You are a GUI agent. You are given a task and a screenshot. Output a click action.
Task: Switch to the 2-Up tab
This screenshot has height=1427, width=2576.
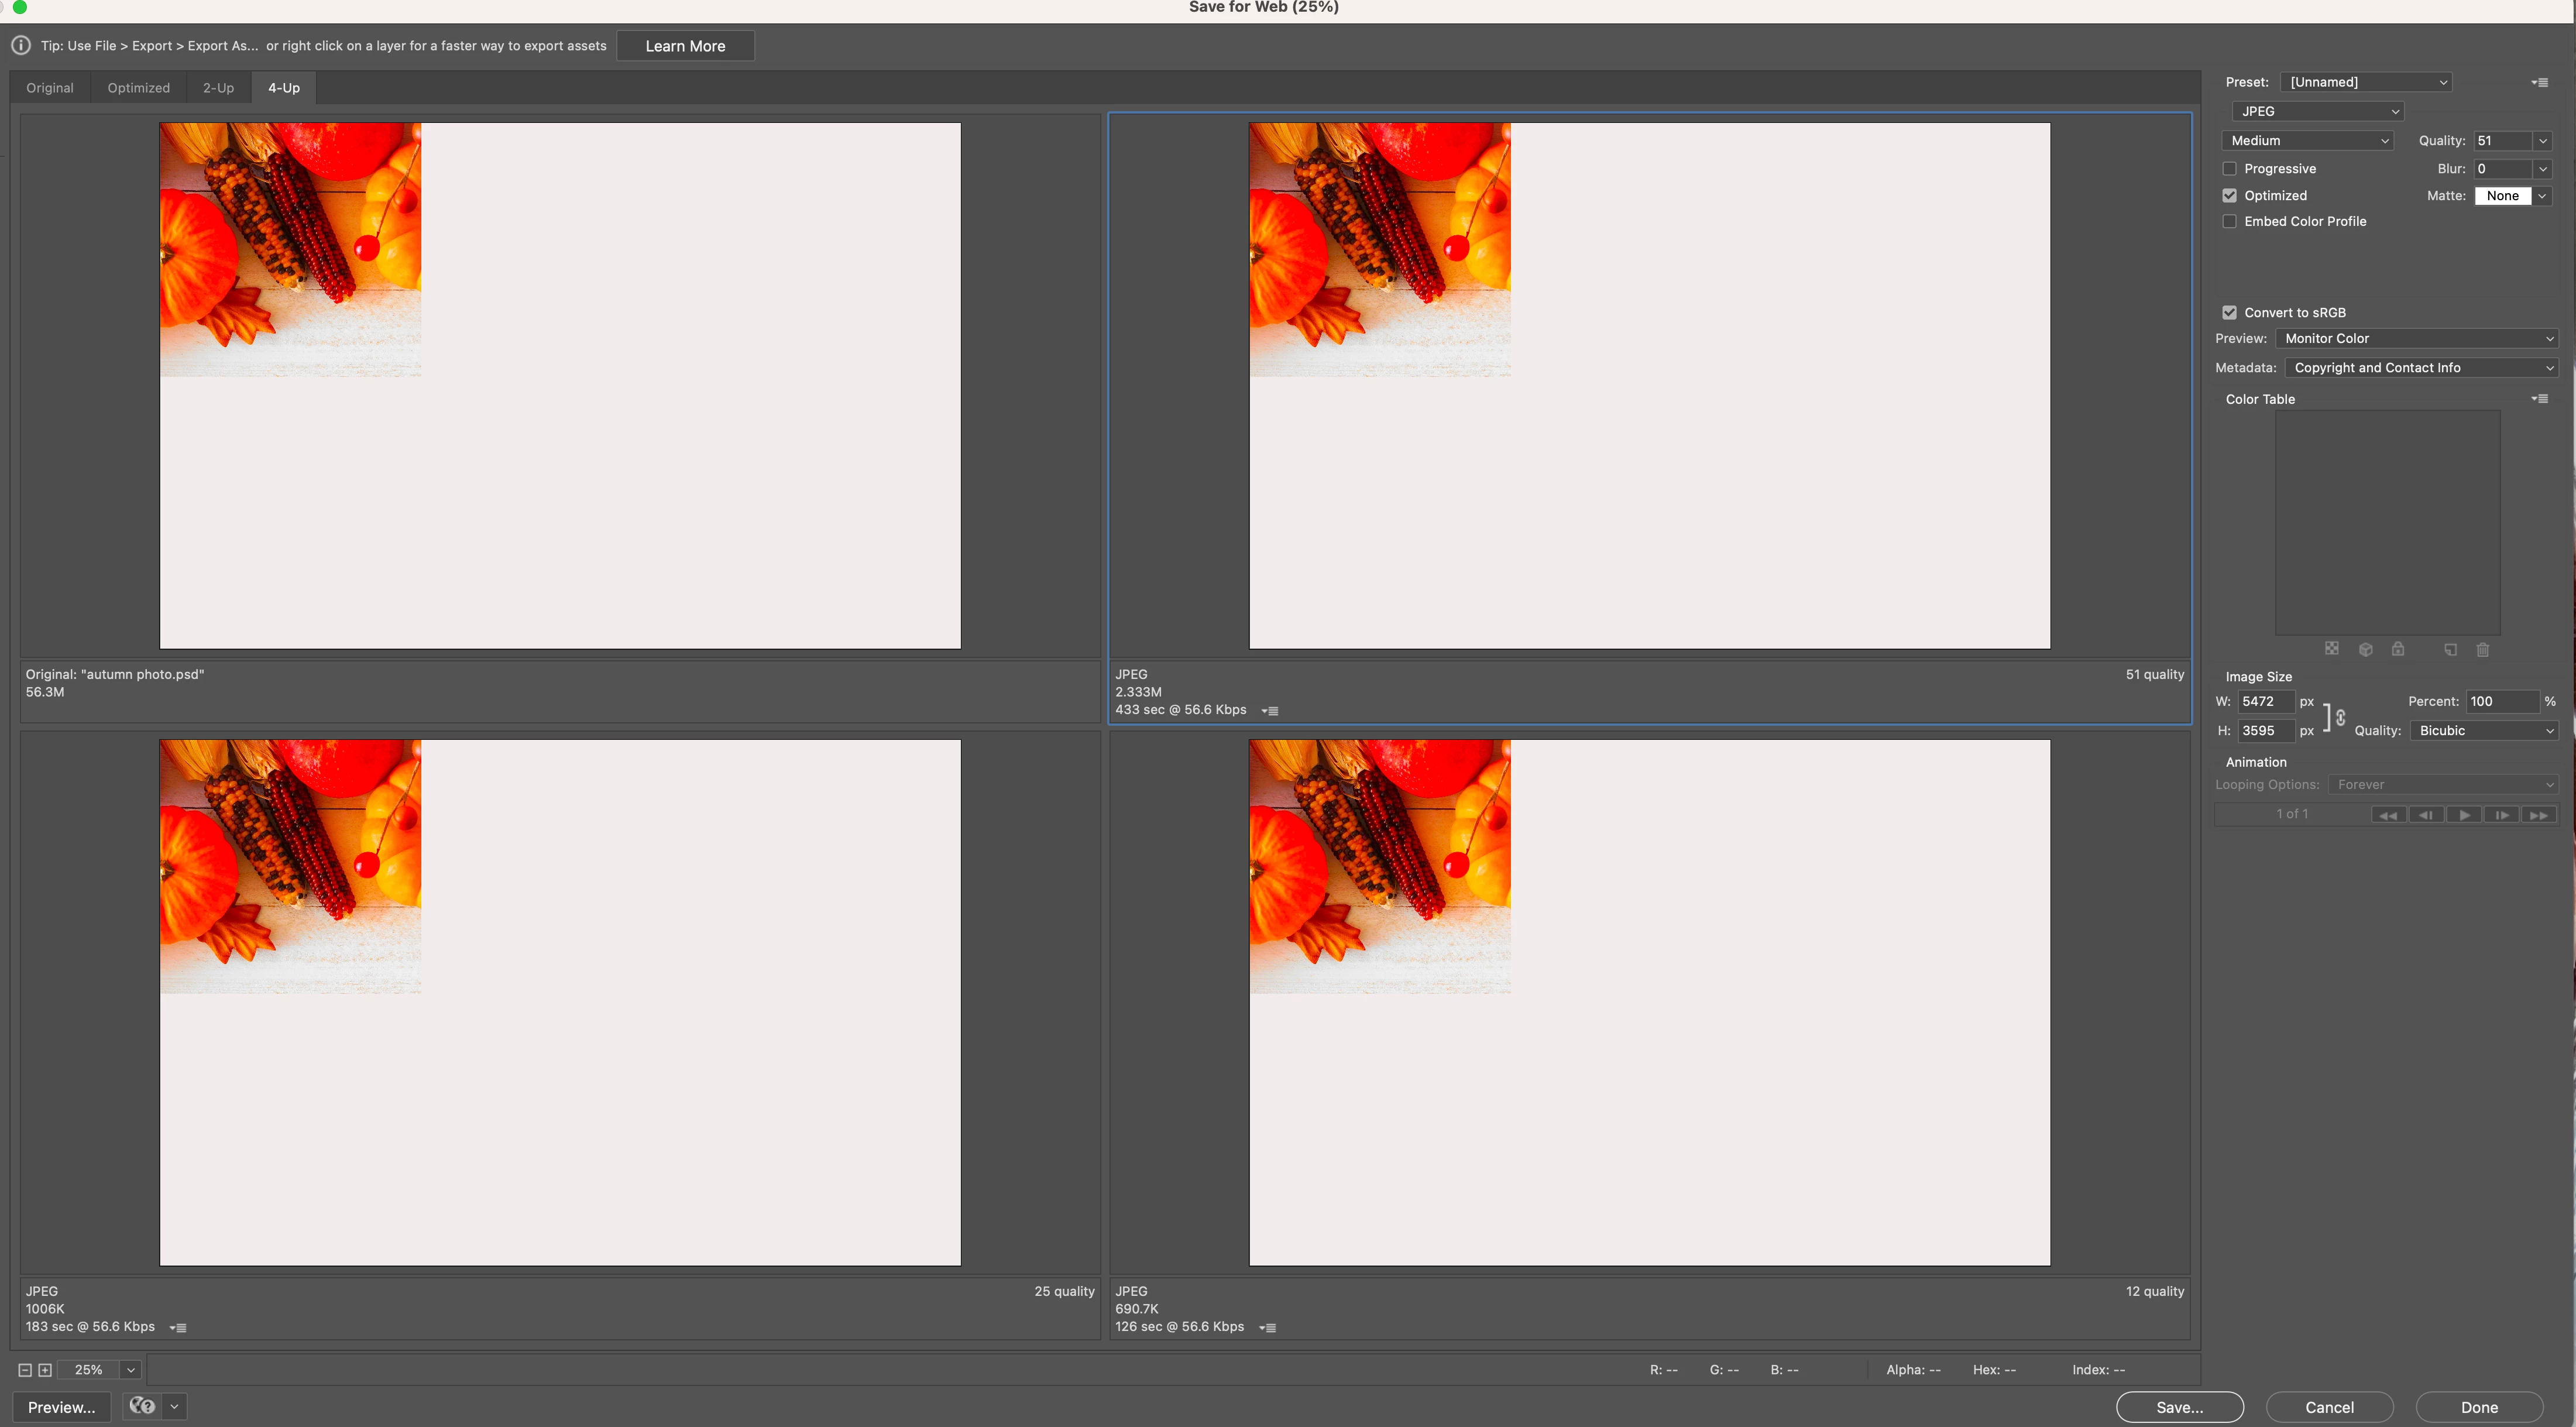tap(218, 88)
